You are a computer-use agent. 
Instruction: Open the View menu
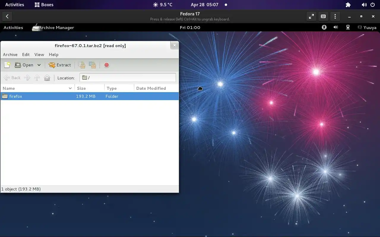[x=39, y=55]
